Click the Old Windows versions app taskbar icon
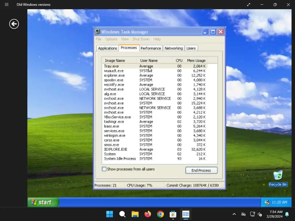This screenshot has width=295, height=221. point(186,214)
